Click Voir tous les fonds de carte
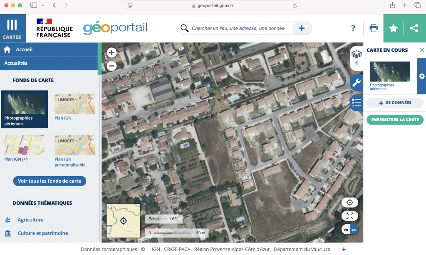 50,181
